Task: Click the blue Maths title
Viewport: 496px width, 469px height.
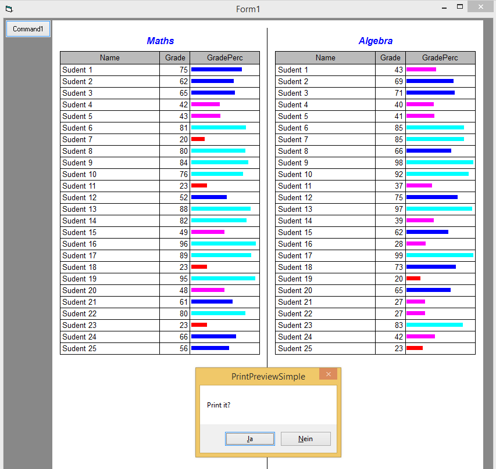Action: tap(160, 41)
